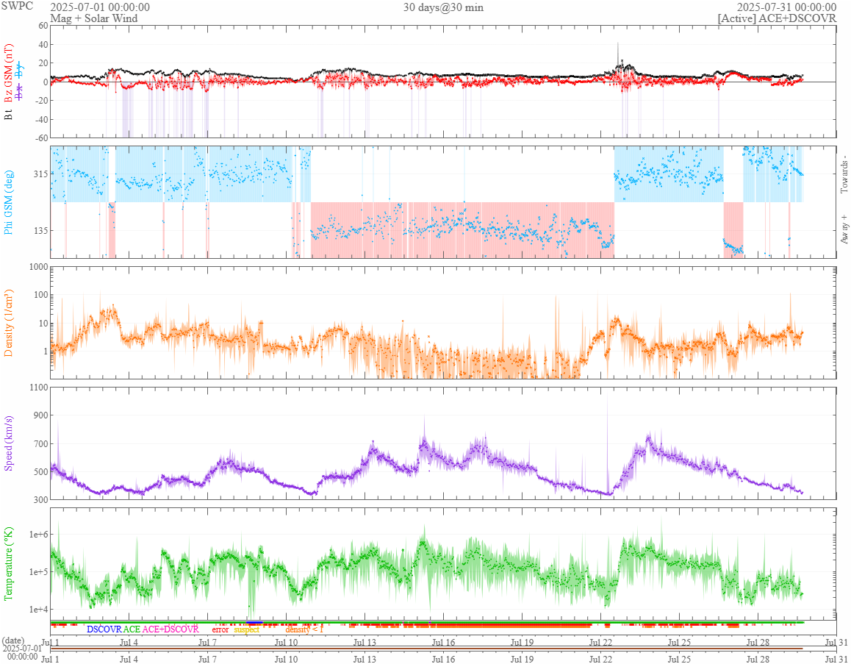Screen dimensions: 851x664
Task: Select the header start time 2025-07-01 00:00:00
Action: point(100,7)
